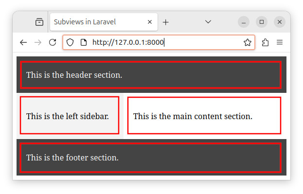
Task: Focus the address bar with 127.0.0.1:8000
Action: tap(159, 42)
